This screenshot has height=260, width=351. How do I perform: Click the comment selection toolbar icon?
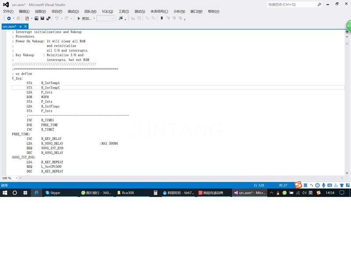147,18
